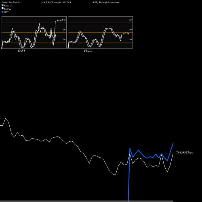Click the 'FAST' chart caption

(21, 51)
